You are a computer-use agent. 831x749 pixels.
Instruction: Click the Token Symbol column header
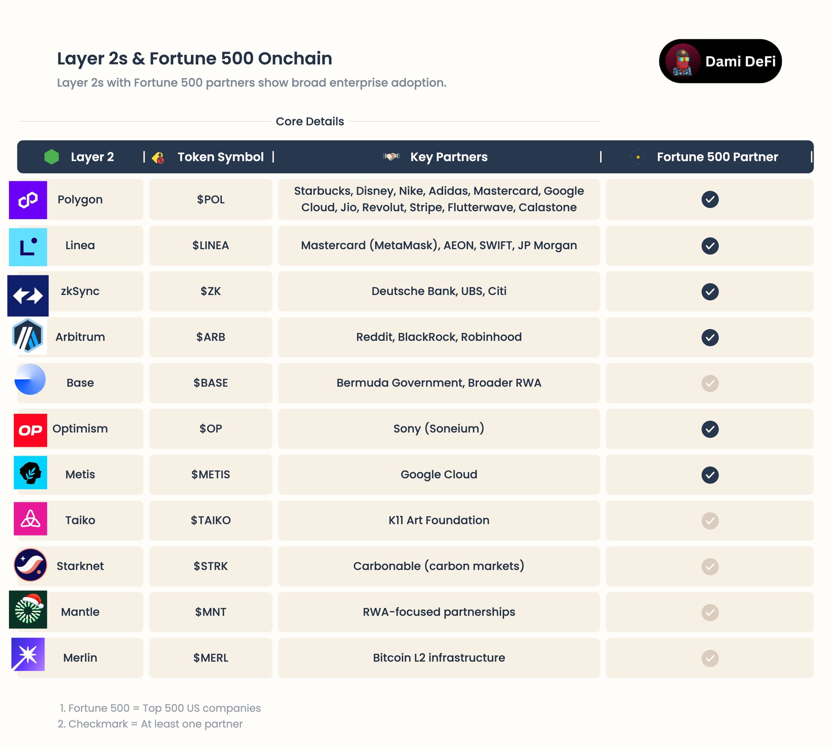pos(220,157)
